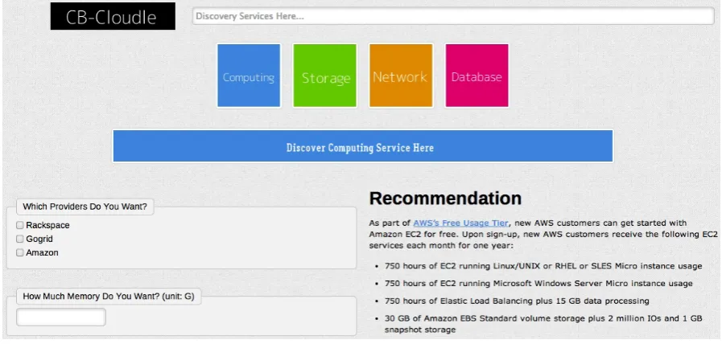Viewport: 722px width, 344px height.
Task: Click the CB-Cloudle logo
Action: pos(113,16)
